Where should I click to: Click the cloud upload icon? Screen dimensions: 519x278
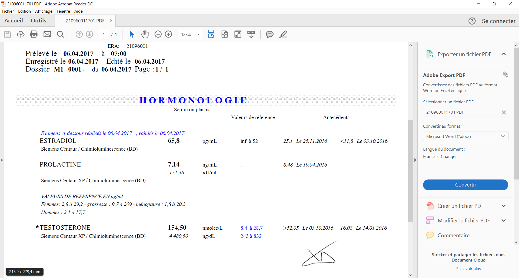coord(21,34)
